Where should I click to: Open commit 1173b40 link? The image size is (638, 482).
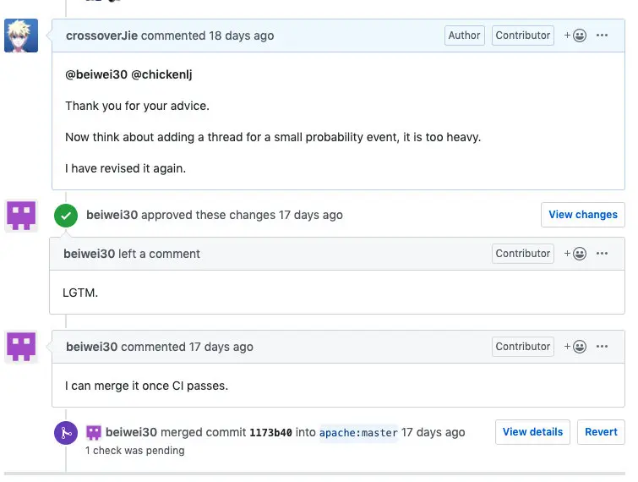pos(270,433)
